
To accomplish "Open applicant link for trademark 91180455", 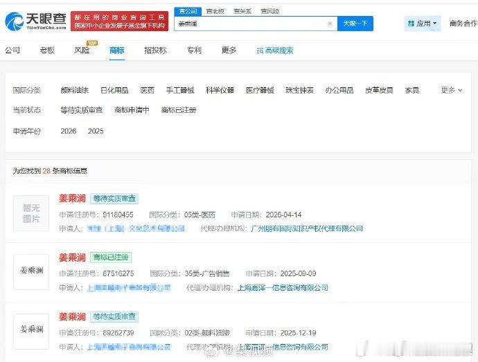I will pyautogui.click(x=136, y=228).
